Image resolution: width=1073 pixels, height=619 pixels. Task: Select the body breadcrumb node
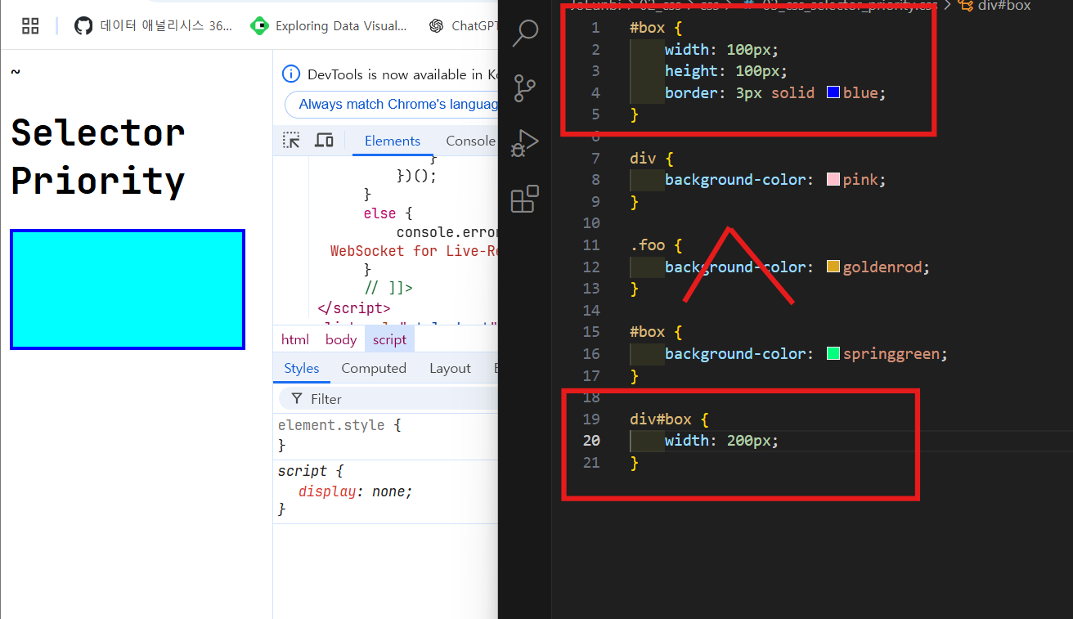[341, 339]
